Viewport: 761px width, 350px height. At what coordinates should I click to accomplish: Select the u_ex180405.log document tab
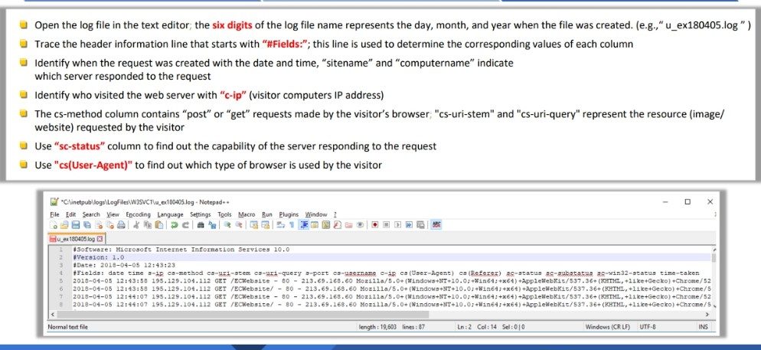[77, 239]
